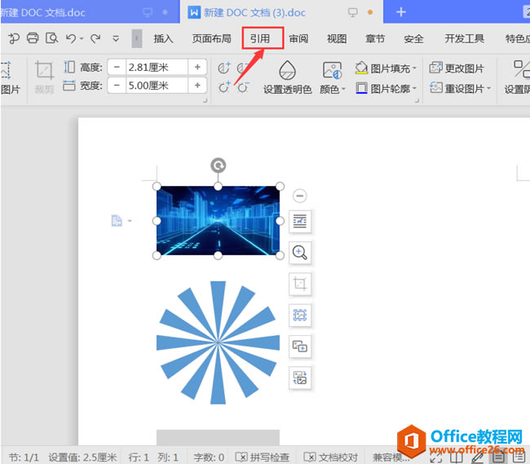
Task: Click the magnifier zoom-in picture icon
Action: click(x=300, y=253)
